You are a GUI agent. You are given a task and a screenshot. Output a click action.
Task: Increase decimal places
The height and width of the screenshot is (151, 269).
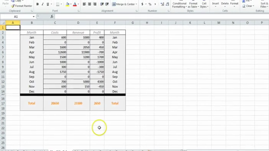162,4
